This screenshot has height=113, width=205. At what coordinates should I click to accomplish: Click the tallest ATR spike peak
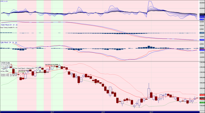pyautogui.click(x=149, y=1)
